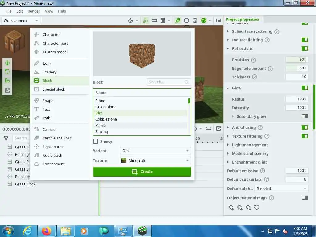Screen dimensions: 316x237
Task: Click Mine-imator taskbar icon
Action: (142, 231)
